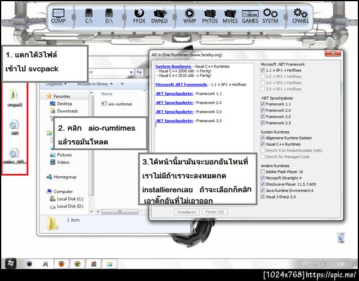Open the COMP dock shortcut

59,16
